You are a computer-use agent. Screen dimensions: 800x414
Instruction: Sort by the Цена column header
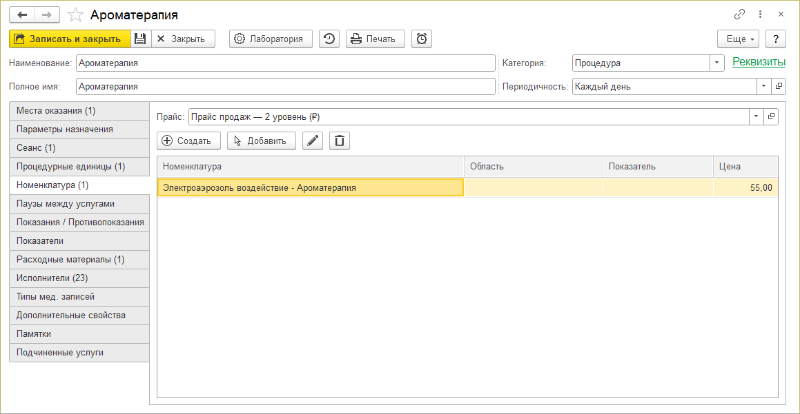tap(745, 166)
